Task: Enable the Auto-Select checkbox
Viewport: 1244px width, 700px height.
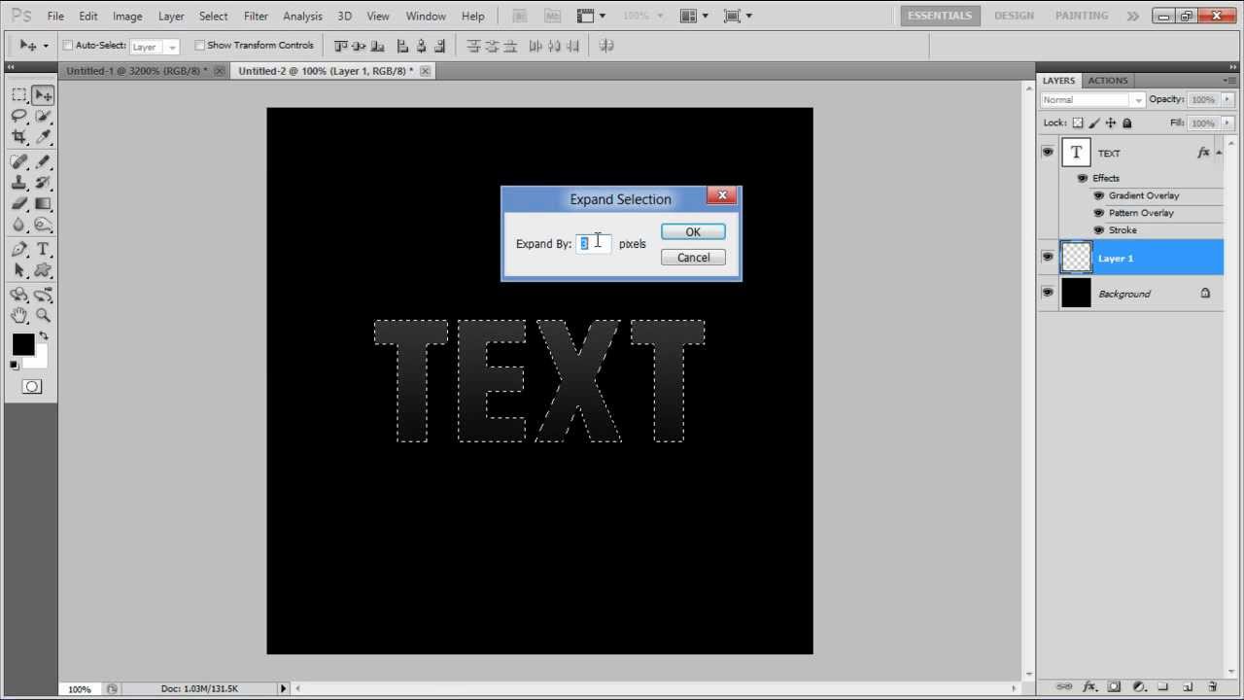Action: [x=68, y=46]
